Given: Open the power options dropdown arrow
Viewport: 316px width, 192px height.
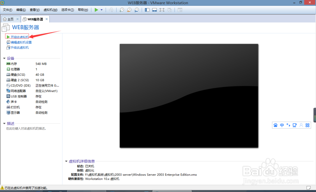Looking at the screenshot, I should (x=101, y=10).
